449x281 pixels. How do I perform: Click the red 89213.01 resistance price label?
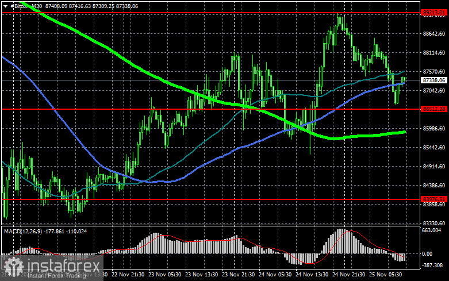pyautogui.click(x=434, y=12)
